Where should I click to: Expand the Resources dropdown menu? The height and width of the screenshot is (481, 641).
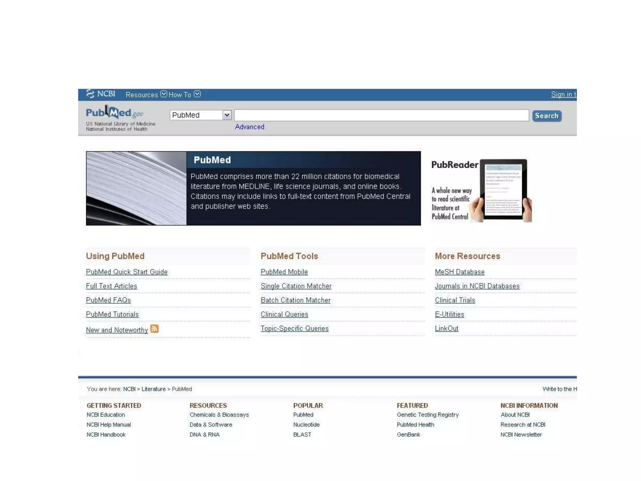(146, 95)
